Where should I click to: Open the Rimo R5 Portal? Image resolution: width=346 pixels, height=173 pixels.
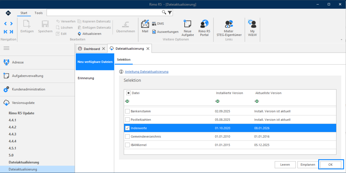point(204,28)
